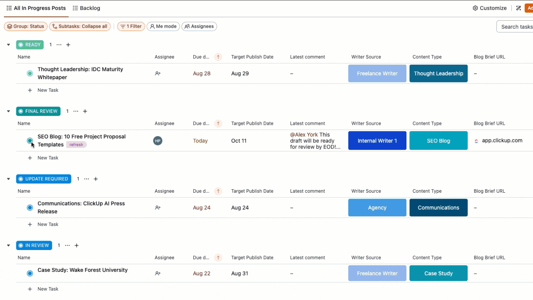Open ellipsis menu for FINAL REVIEW group
Viewport: 533px width, 300px height.
coord(76,111)
